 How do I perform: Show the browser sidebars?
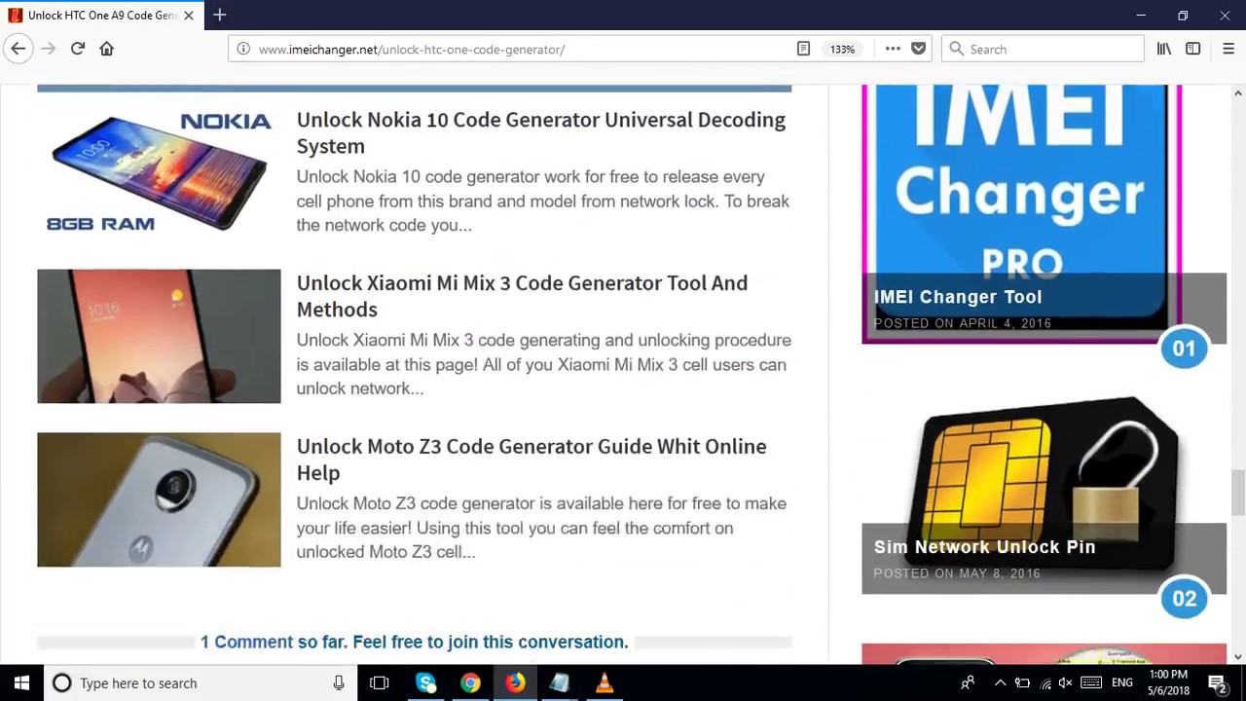pyautogui.click(x=1192, y=49)
